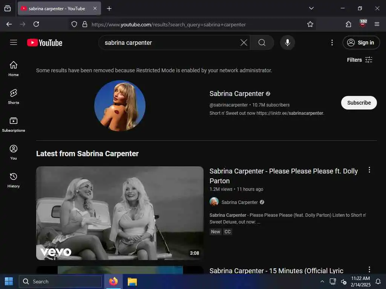The width and height of the screenshot is (386, 289).
Task: Open Subscriptions in sidebar
Action: click(14, 125)
